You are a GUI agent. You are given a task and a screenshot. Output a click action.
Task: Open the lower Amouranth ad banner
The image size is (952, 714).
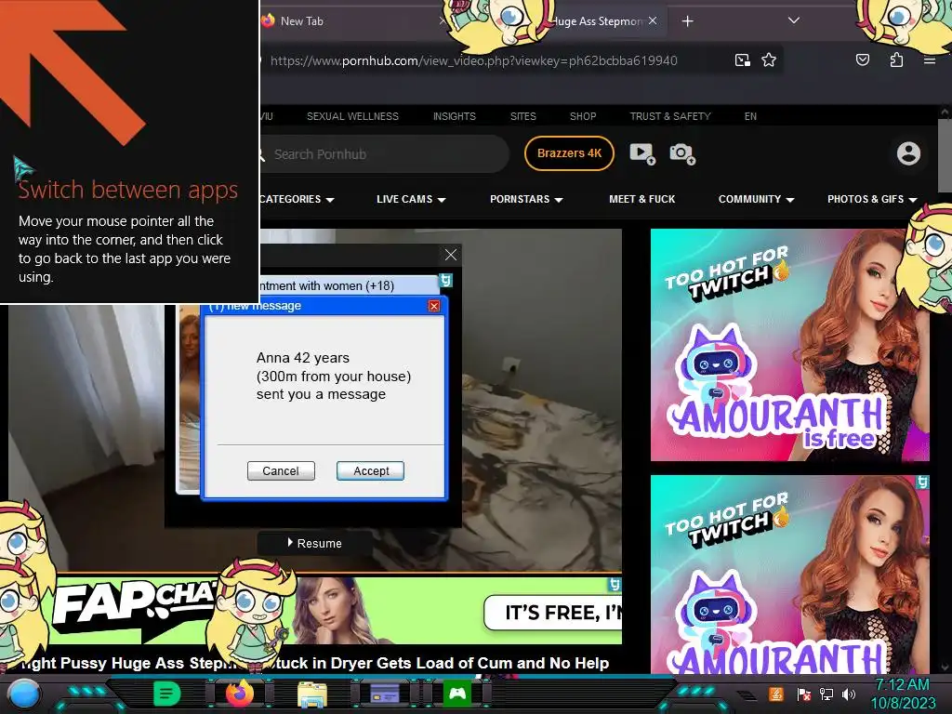(790, 575)
